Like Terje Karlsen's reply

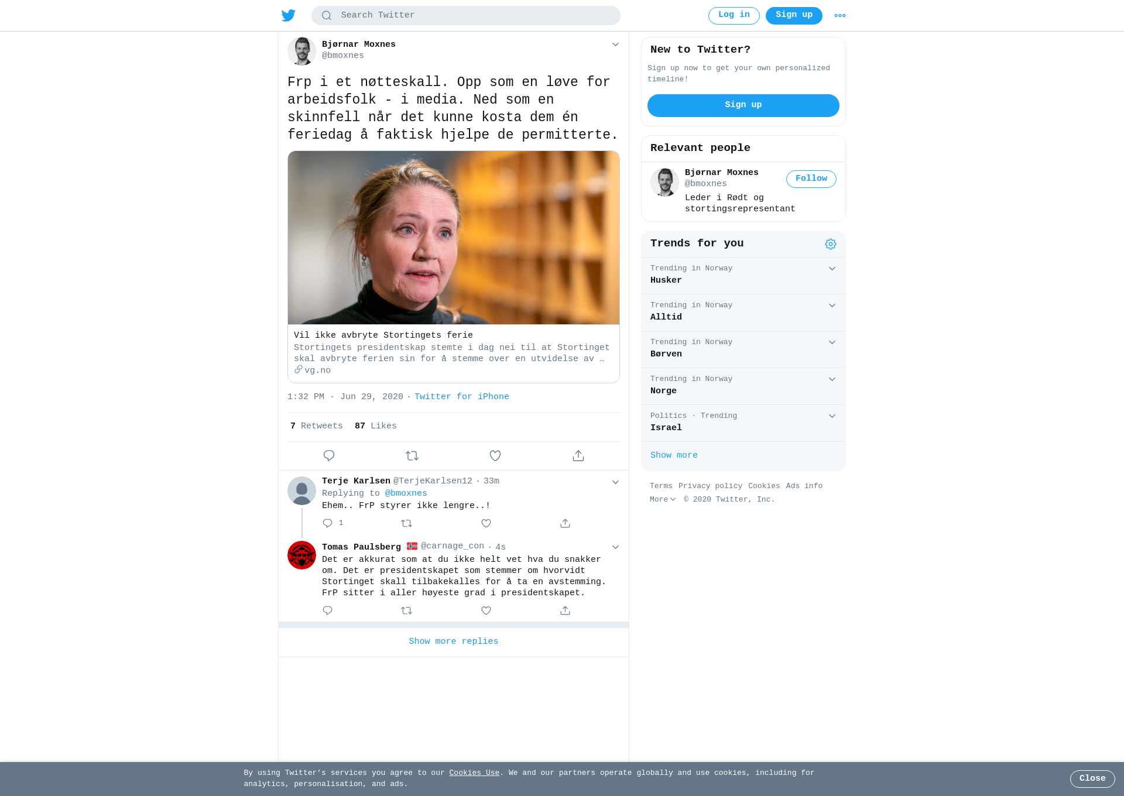[486, 523]
